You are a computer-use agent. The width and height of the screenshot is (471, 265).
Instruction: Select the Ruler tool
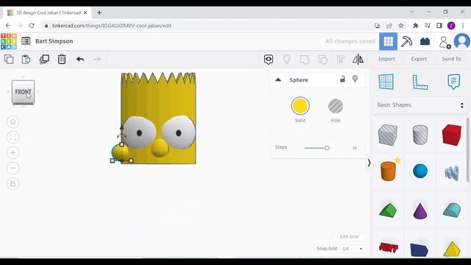(420, 82)
